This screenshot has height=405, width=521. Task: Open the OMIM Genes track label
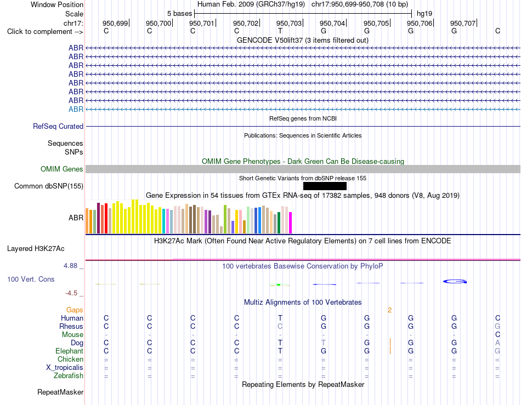(x=61, y=169)
